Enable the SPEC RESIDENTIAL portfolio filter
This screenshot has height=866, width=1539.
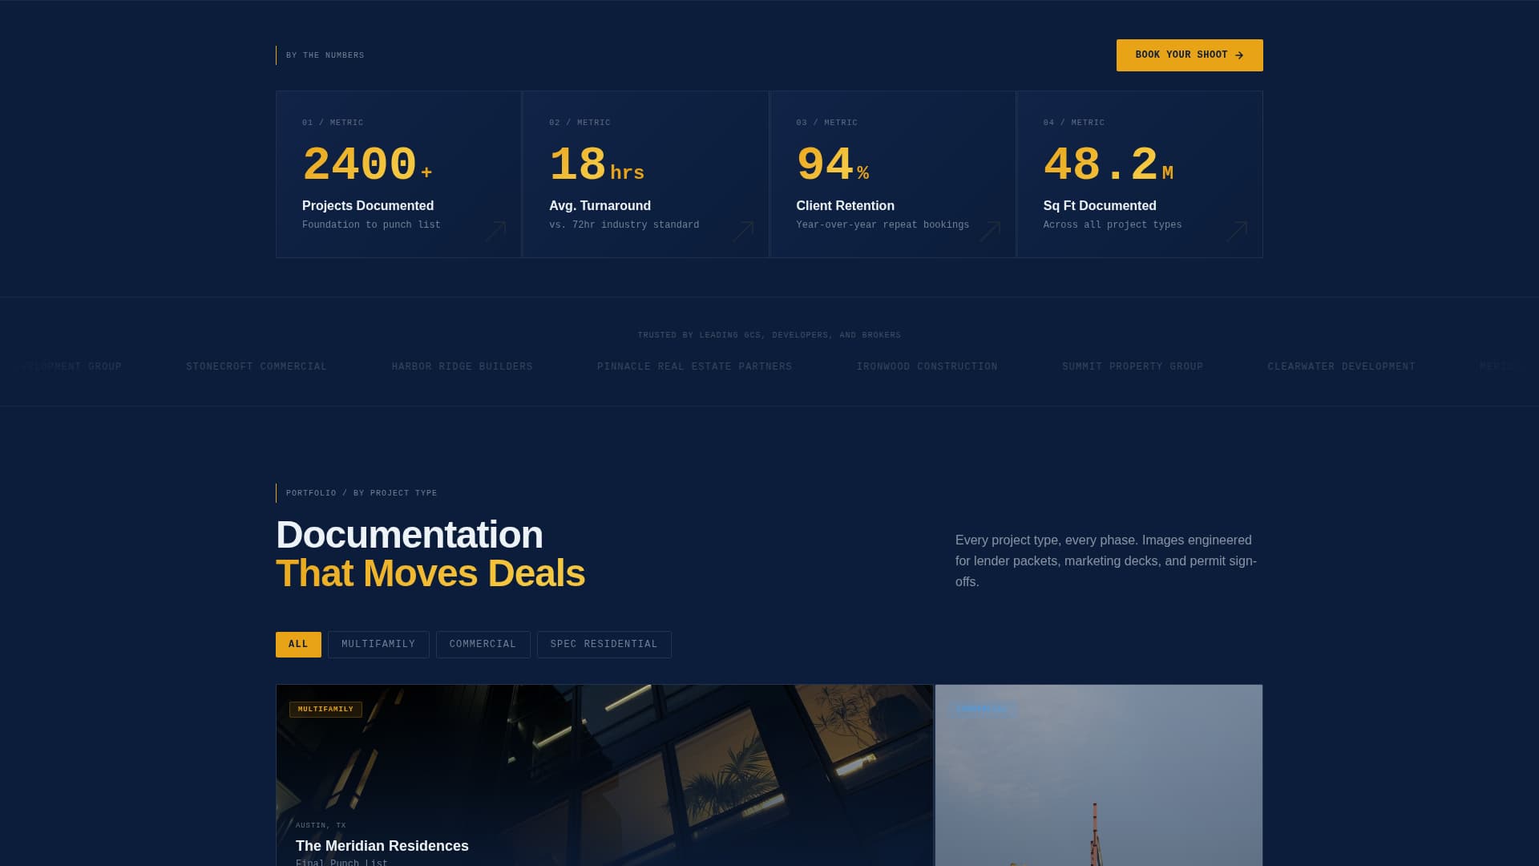tap(604, 644)
